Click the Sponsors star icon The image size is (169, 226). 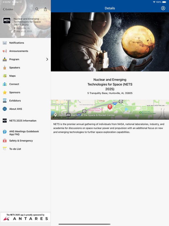(5, 92)
